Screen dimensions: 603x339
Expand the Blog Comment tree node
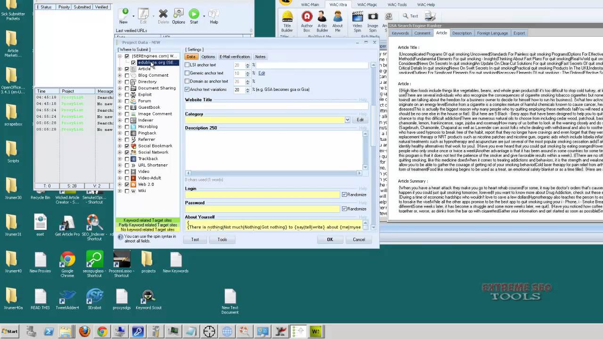click(120, 75)
